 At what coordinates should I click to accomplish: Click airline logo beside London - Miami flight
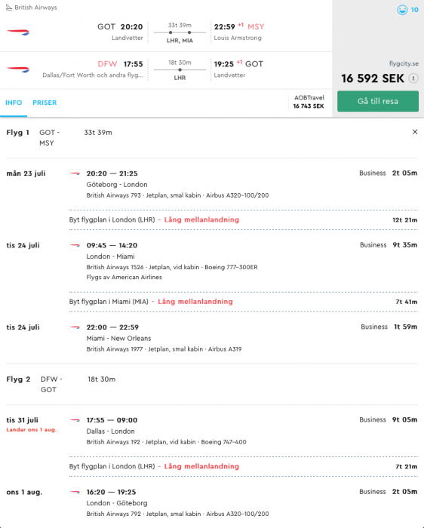75,245
